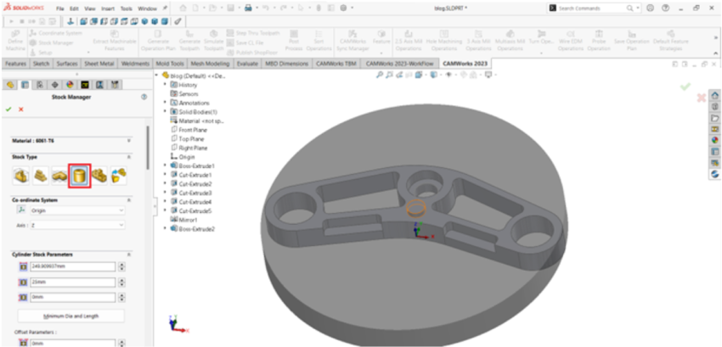Image resolution: width=722 pixels, height=347 pixels.
Task: Click the green checkmark to accept Stock Manager
Action: tap(8, 109)
